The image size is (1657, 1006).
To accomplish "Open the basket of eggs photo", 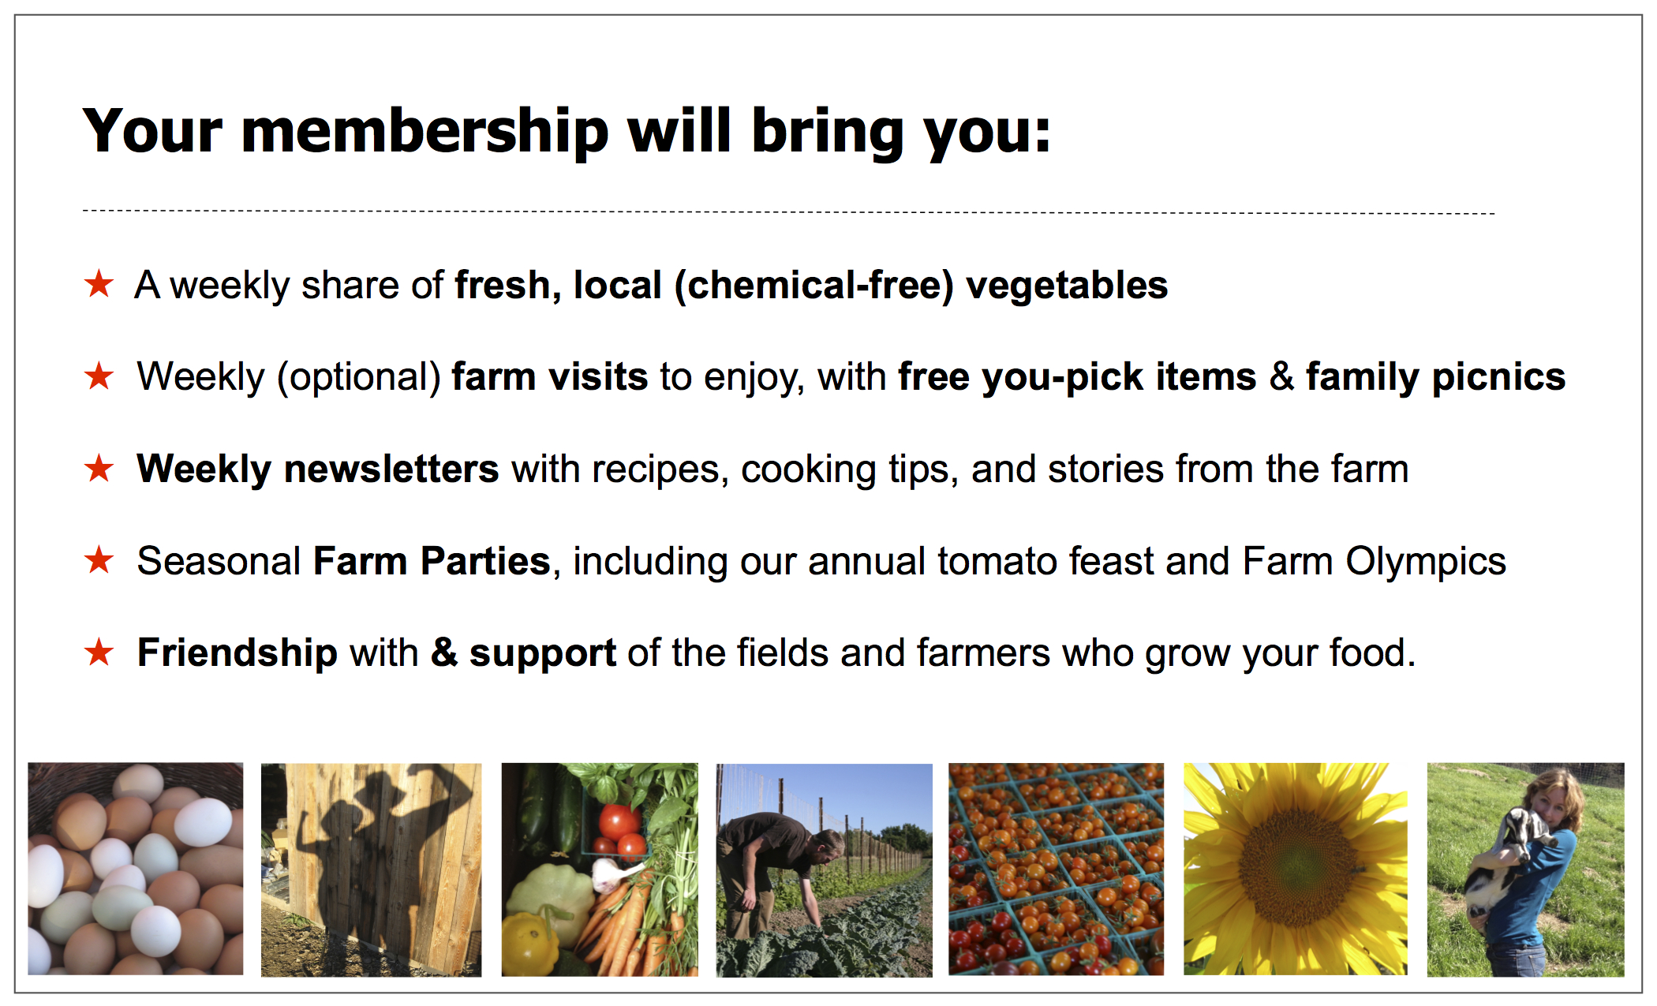I will [x=136, y=869].
